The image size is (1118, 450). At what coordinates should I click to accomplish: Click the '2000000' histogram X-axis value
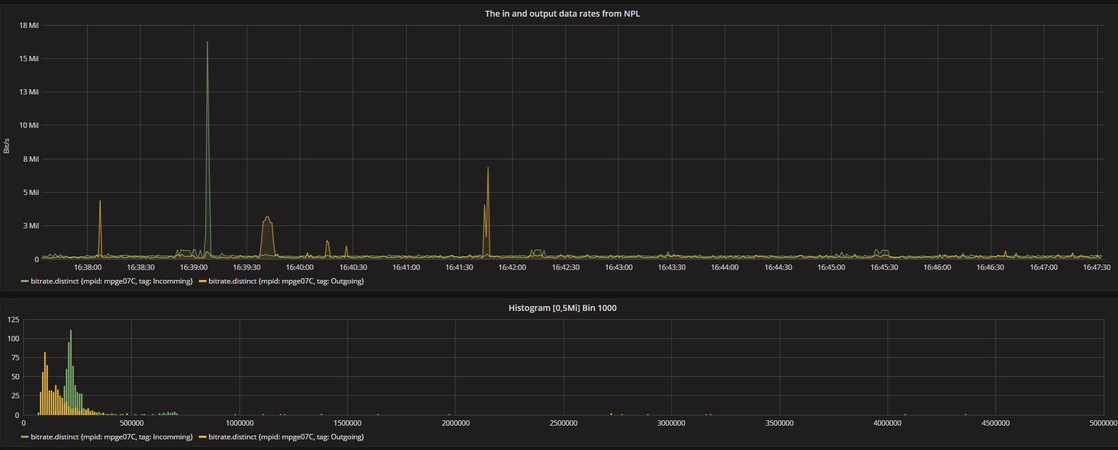coord(455,423)
